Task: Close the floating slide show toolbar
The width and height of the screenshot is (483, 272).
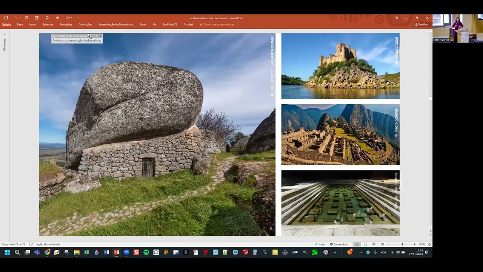Action: 100,36
